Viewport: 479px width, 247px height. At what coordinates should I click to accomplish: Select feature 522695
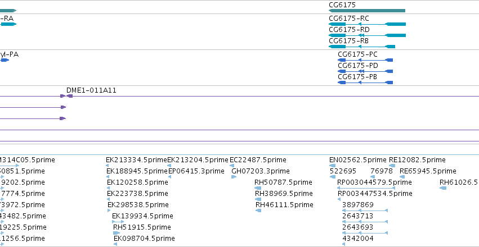point(343,171)
